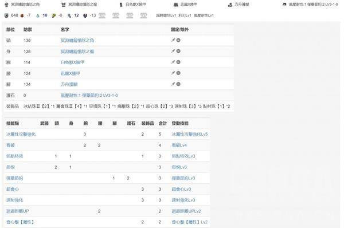Exclude the 白兔獸X腕甲 arm piece
The image size is (344, 228).
pos(178,62)
